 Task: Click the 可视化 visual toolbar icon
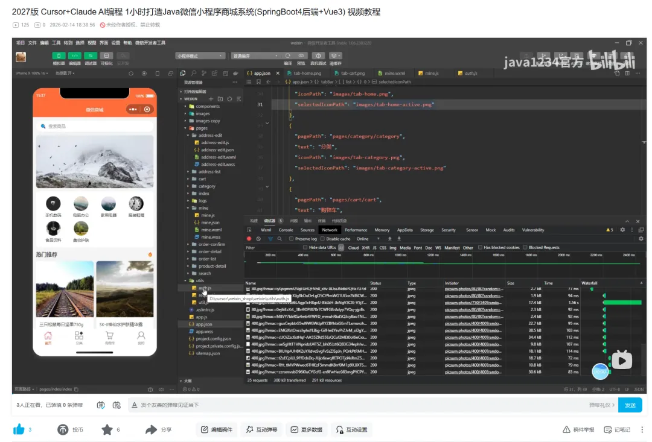point(106,55)
